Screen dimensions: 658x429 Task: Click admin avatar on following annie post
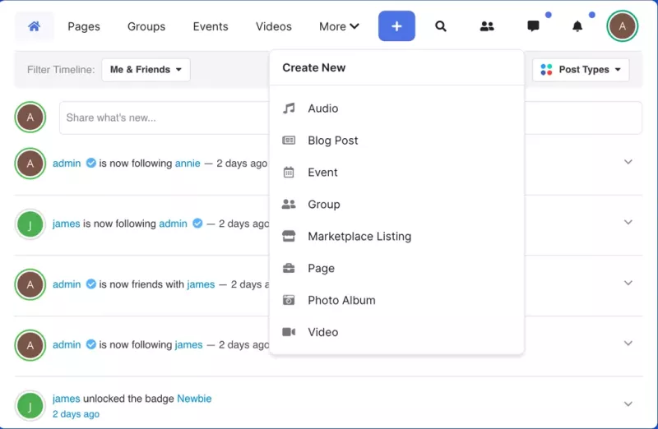click(30, 163)
